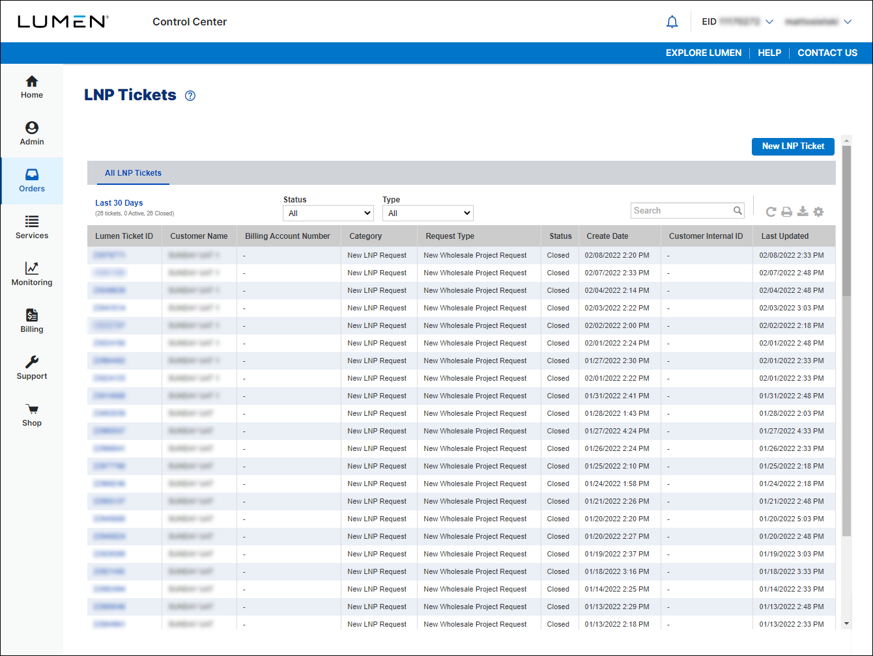Viewport: 873px width, 656px height.
Task: Sort by Billing Account Number header
Action: point(287,236)
